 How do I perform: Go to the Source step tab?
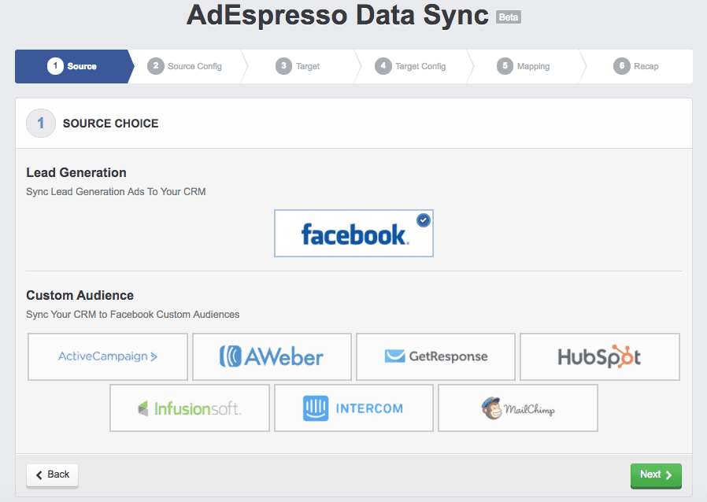(72, 66)
